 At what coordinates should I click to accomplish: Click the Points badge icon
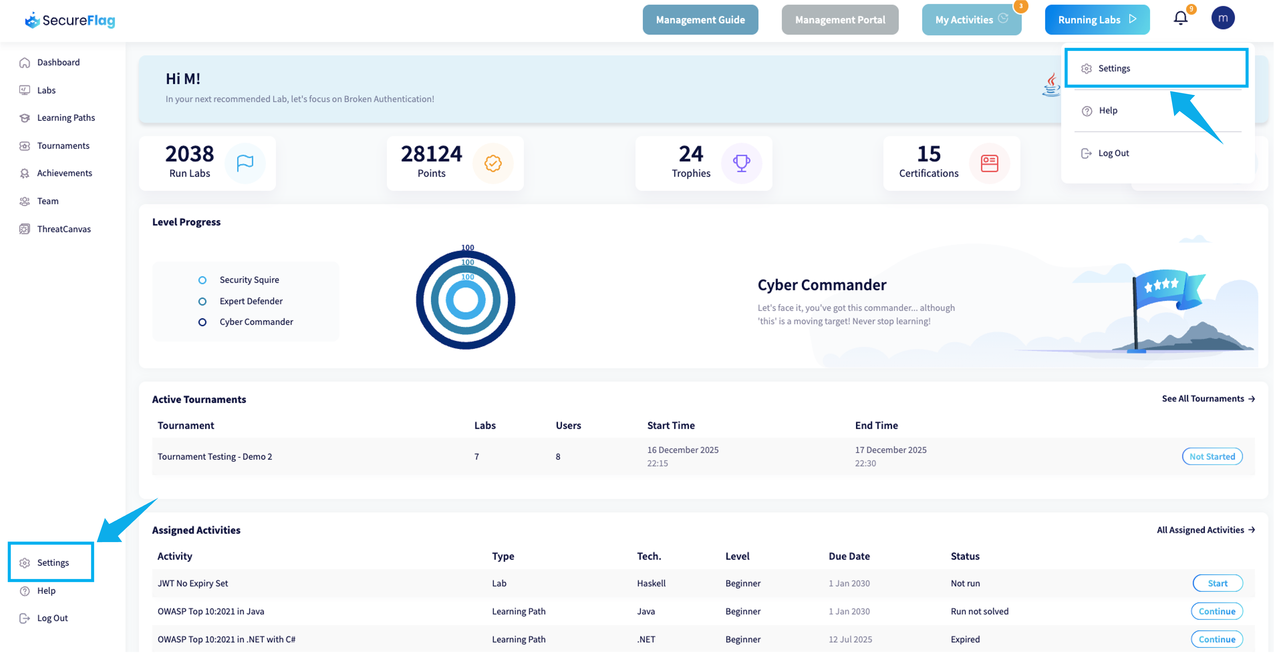coord(493,163)
